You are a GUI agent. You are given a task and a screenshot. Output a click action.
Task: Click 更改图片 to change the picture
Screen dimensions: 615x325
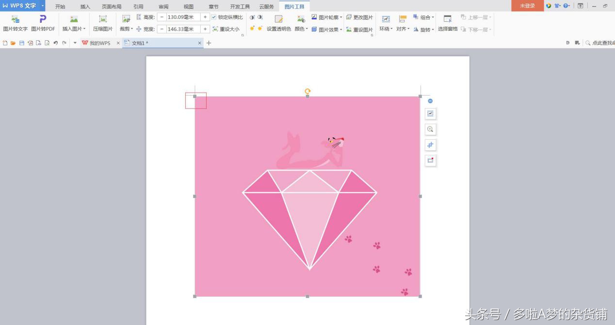(x=359, y=17)
